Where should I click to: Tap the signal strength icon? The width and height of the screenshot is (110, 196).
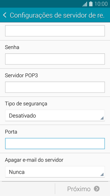point(85,4)
